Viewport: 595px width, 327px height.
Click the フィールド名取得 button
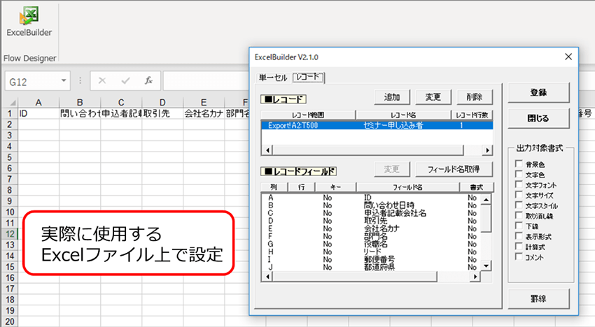pyautogui.click(x=454, y=169)
